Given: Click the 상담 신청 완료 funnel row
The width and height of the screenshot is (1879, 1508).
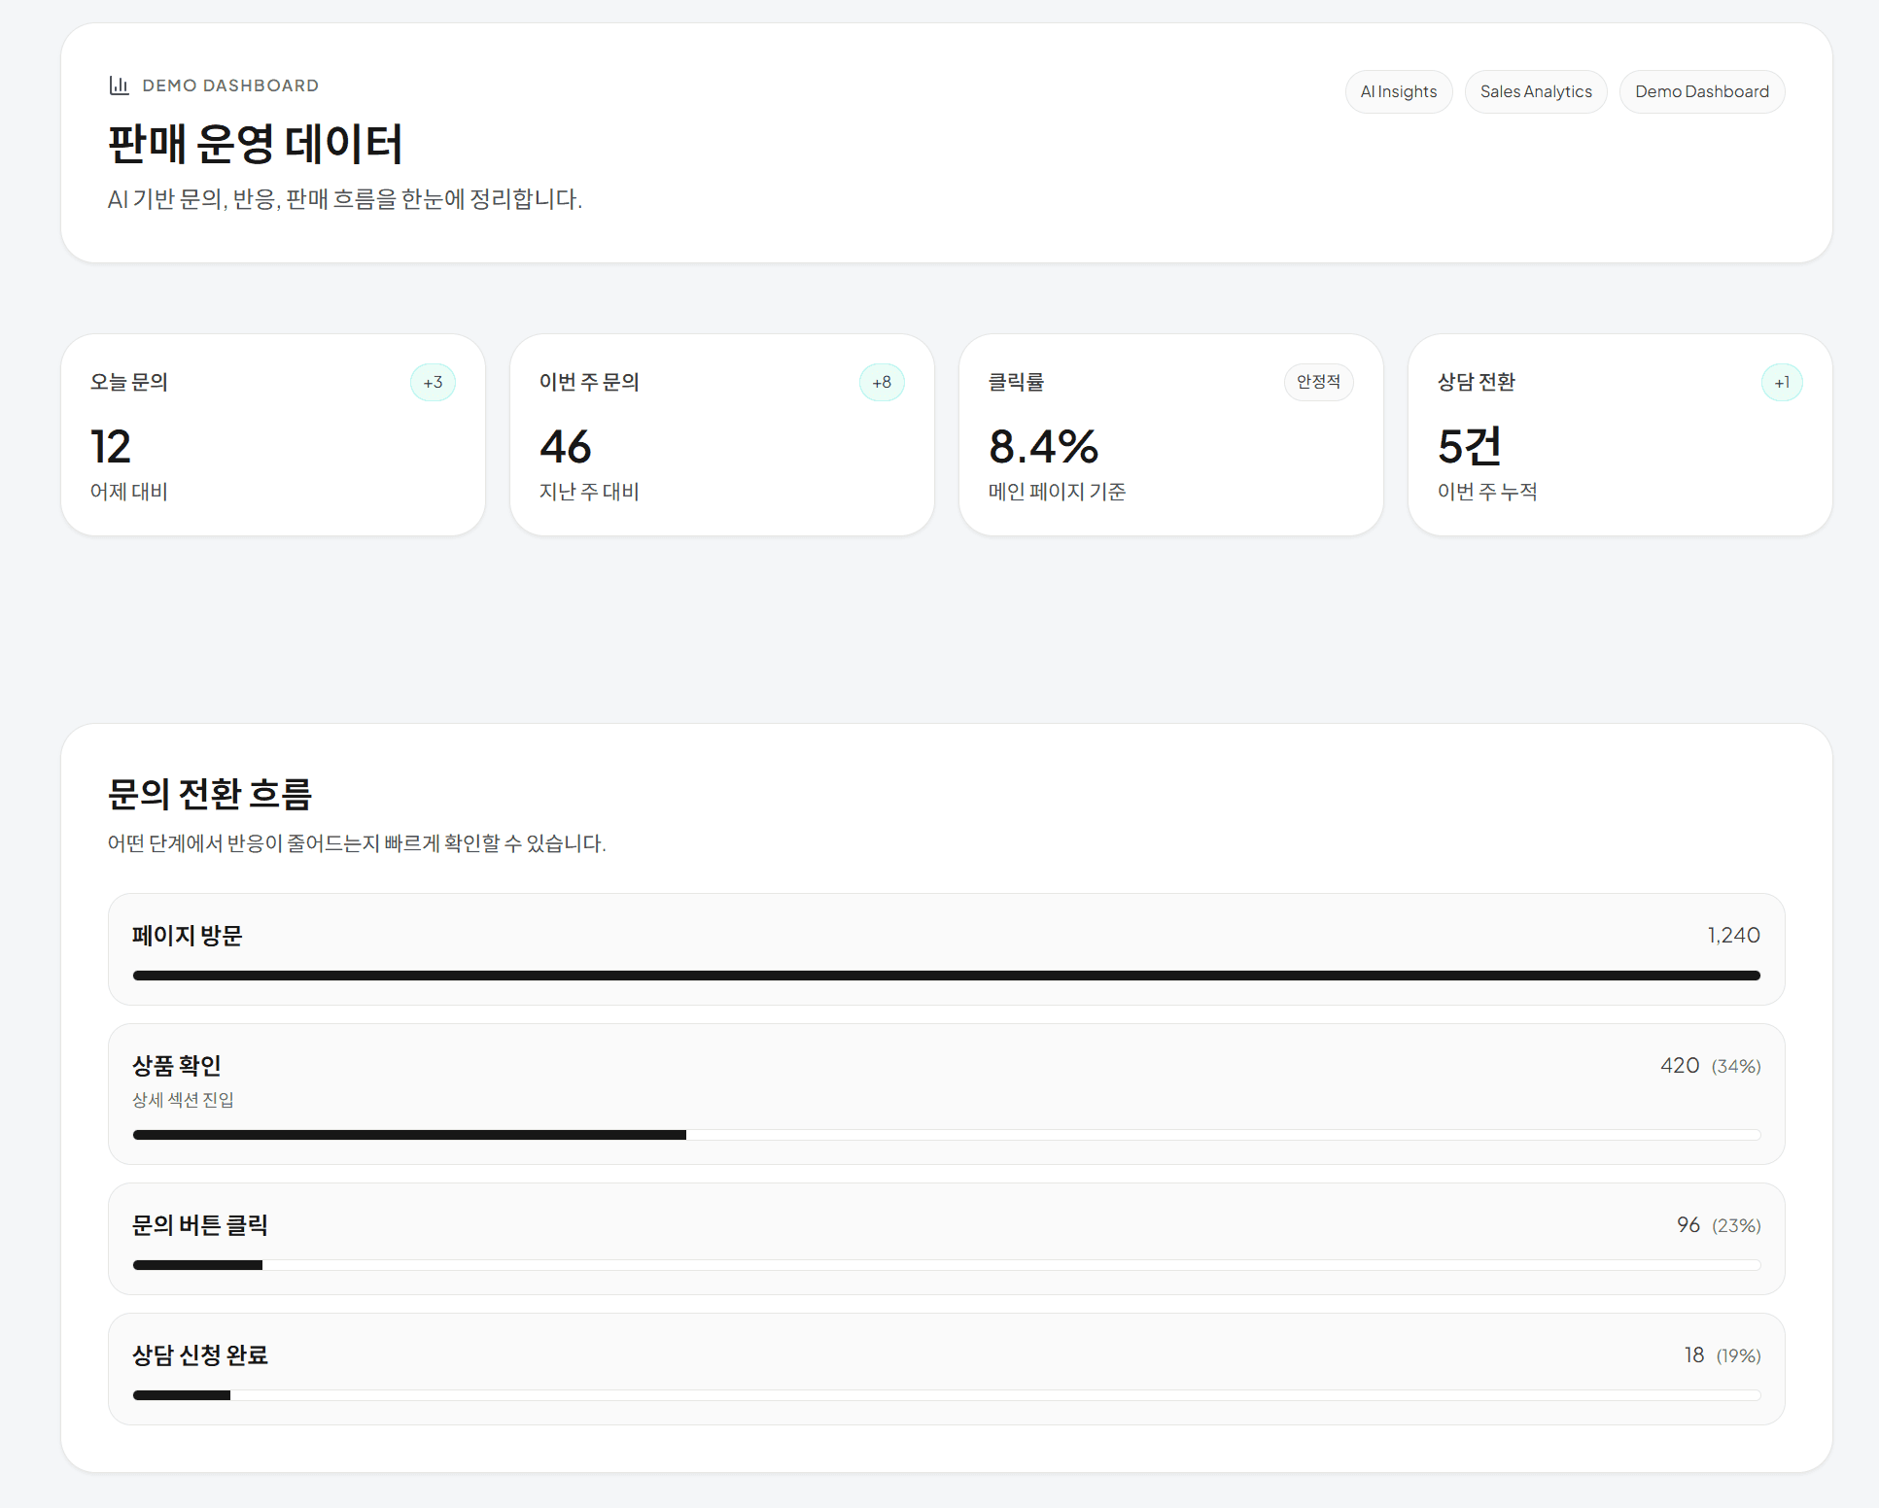Looking at the screenshot, I should 946,1369.
